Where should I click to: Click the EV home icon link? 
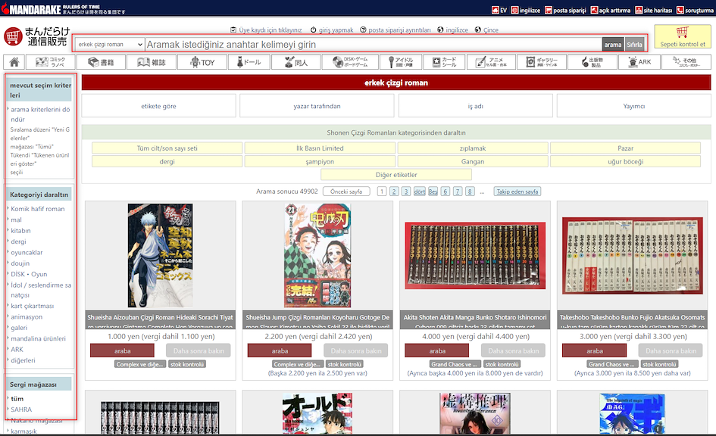(499, 10)
